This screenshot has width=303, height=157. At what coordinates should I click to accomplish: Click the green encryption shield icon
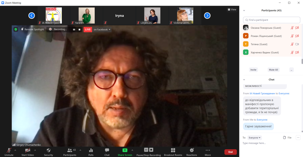[16, 29]
